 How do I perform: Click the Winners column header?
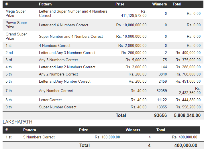[x=159, y=4]
